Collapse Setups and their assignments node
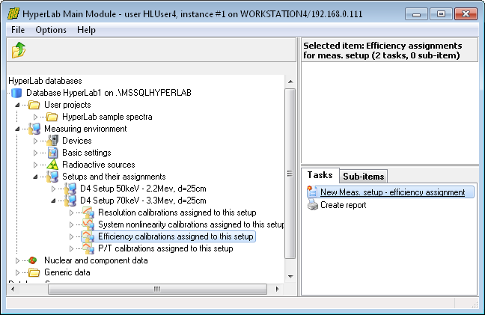The height and width of the screenshot is (315, 485). tap(35, 177)
